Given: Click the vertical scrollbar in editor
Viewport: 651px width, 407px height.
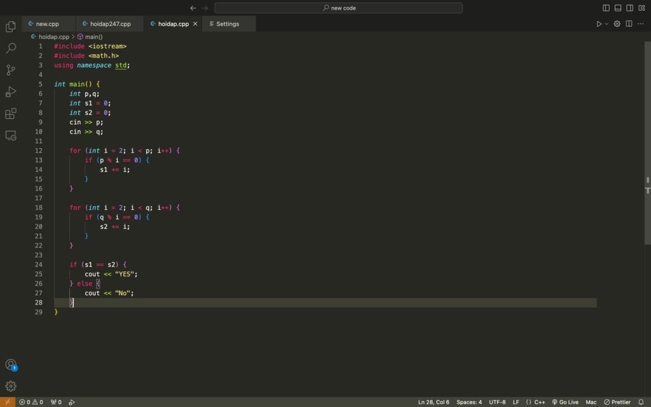Looking at the screenshot, I should [647, 143].
